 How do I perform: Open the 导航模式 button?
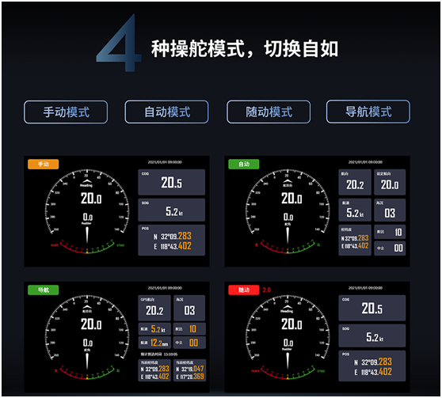click(368, 112)
